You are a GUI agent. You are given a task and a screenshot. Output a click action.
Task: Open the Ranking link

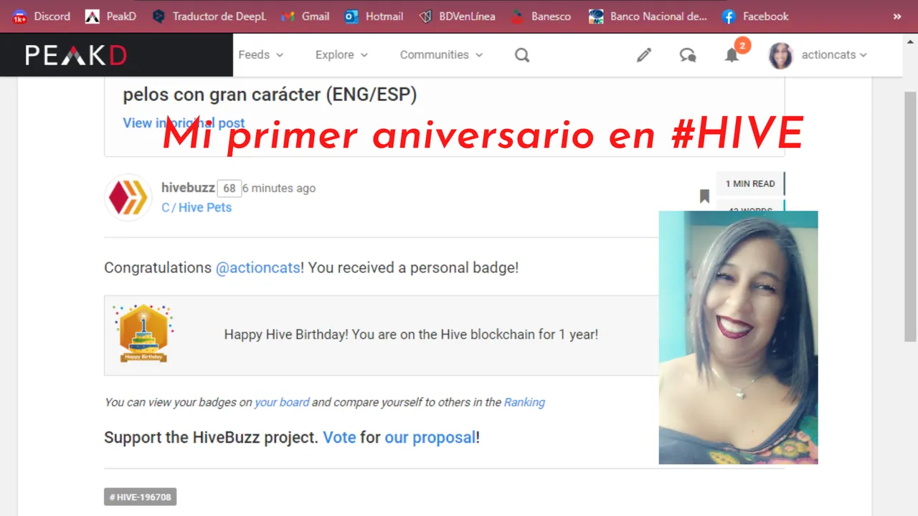tap(524, 402)
